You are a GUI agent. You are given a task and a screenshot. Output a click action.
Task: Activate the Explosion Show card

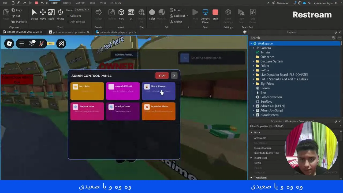pos(159,111)
